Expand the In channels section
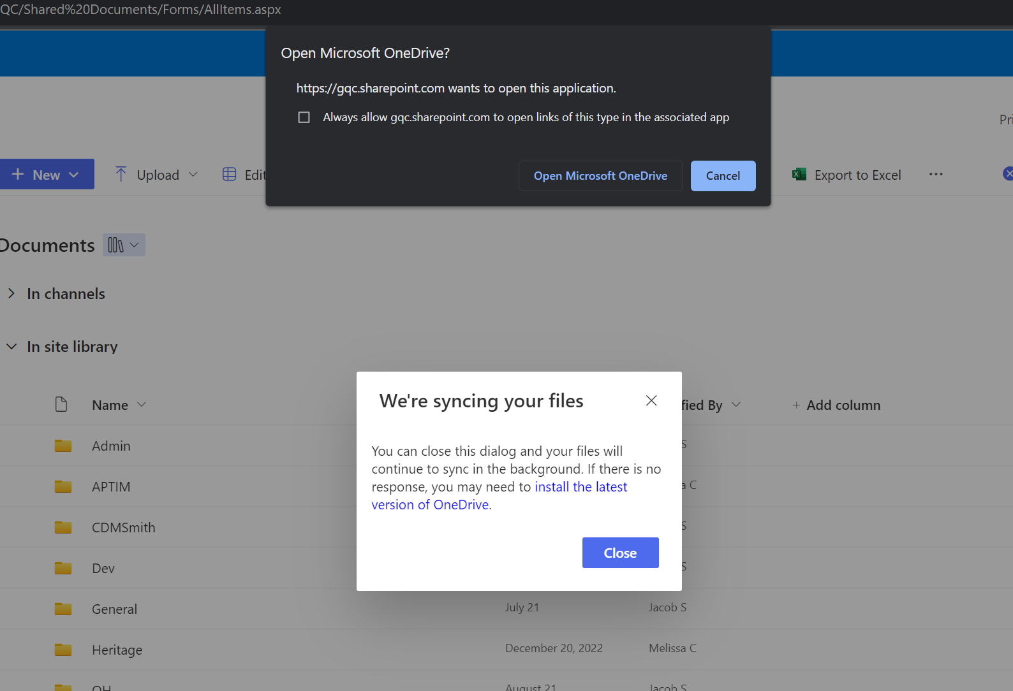Screen dimensions: 1013x691 pyautogui.click(x=11, y=293)
